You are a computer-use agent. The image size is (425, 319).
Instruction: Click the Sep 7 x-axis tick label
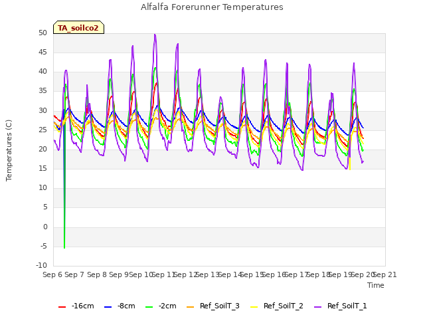pos(74,274)
